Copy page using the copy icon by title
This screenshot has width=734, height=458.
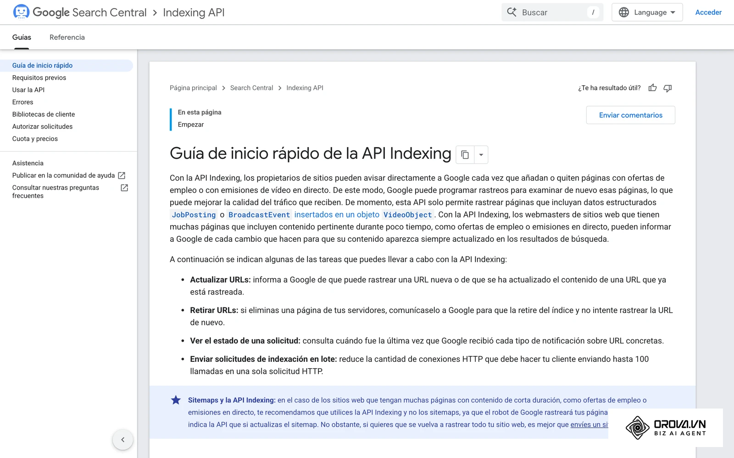pos(465,155)
